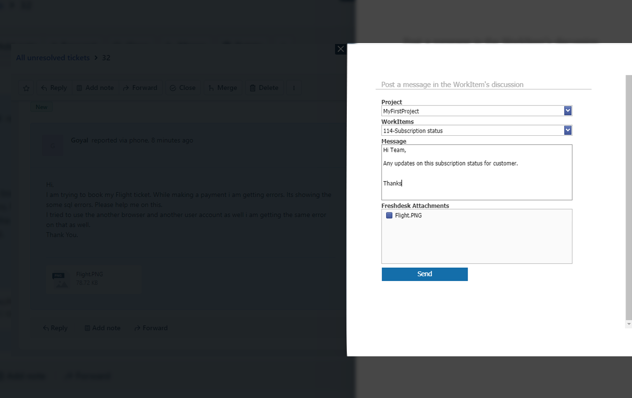632x398 pixels.
Task: Click the Close ticket button
Action: coord(183,88)
